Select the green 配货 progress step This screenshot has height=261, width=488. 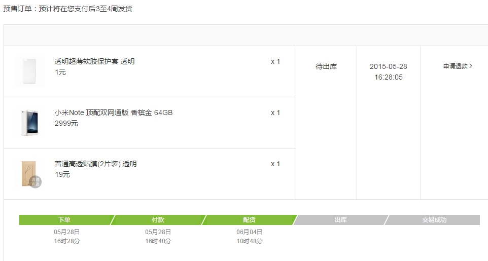249,220
